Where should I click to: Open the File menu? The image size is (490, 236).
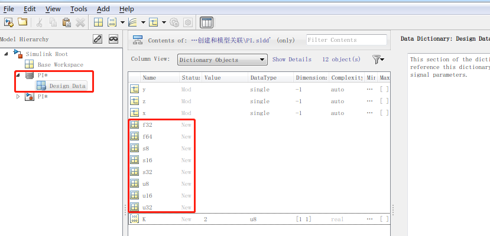pos(8,9)
